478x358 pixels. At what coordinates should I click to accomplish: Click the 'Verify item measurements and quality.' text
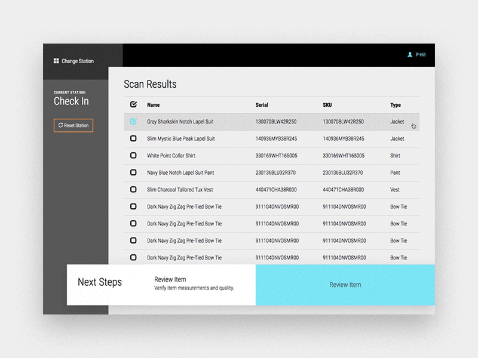(x=194, y=288)
